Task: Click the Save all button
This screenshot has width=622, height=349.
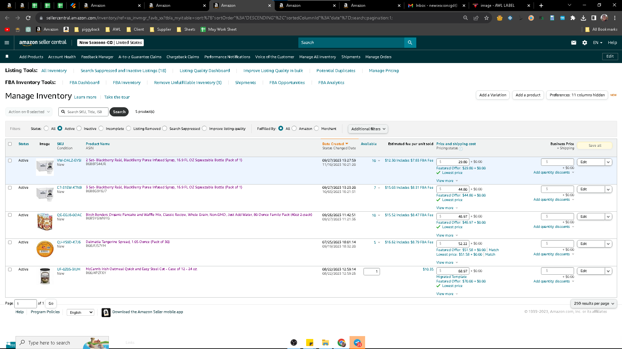Action: tap(595, 146)
